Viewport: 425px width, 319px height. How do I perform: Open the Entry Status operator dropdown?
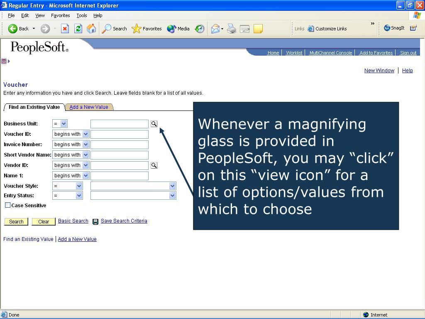pyautogui.click(x=68, y=196)
